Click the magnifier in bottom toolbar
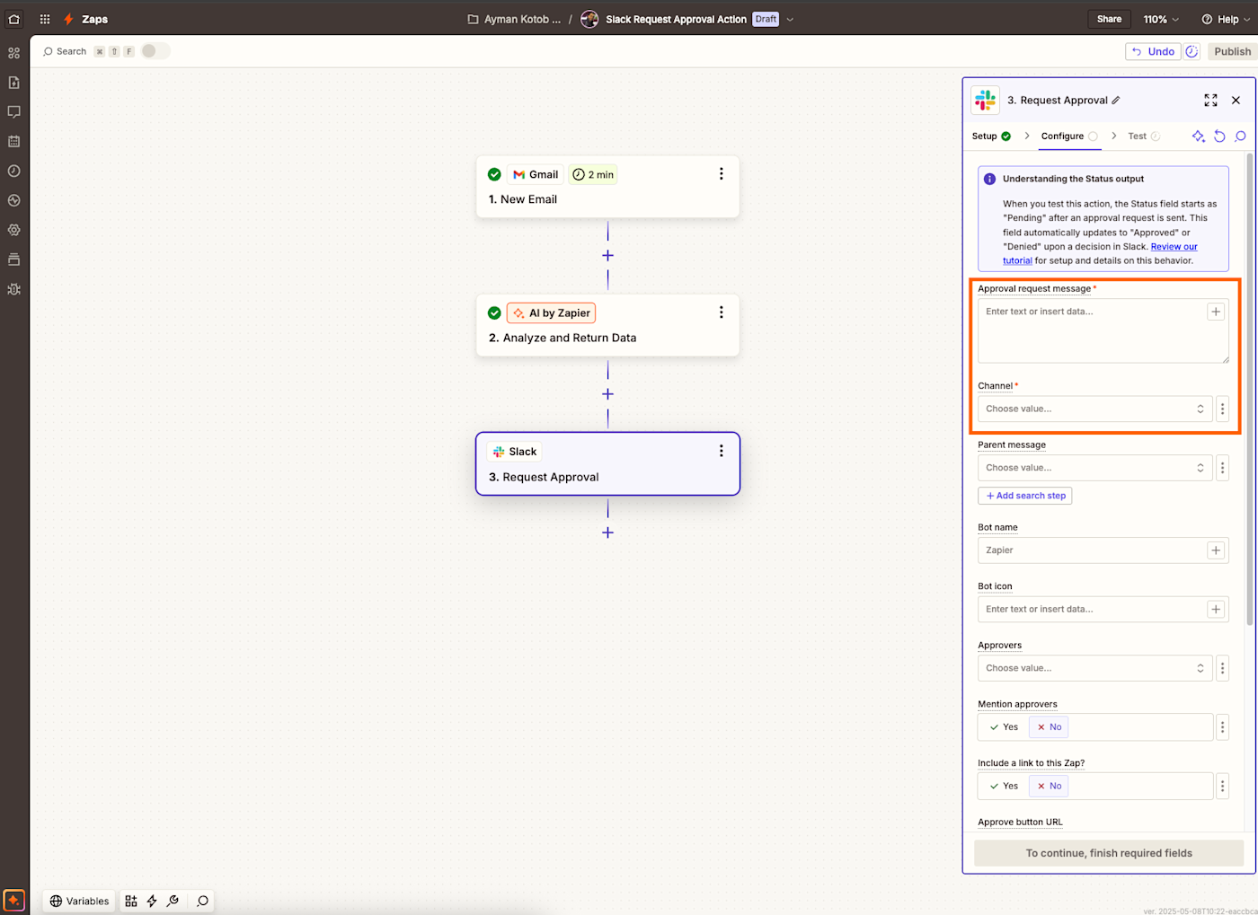The image size is (1258, 915). [x=202, y=901]
